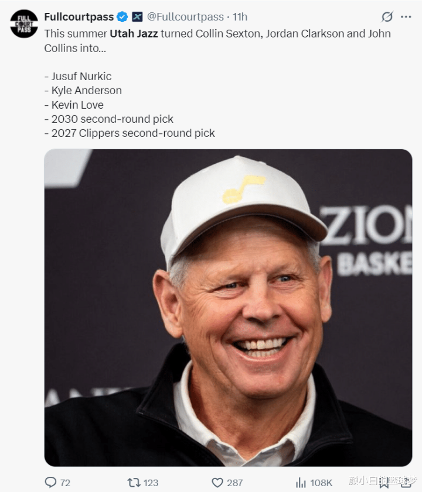Image resolution: width=422 pixels, height=492 pixels.
Task: Click the Grok icon on the post
Action: (x=387, y=17)
